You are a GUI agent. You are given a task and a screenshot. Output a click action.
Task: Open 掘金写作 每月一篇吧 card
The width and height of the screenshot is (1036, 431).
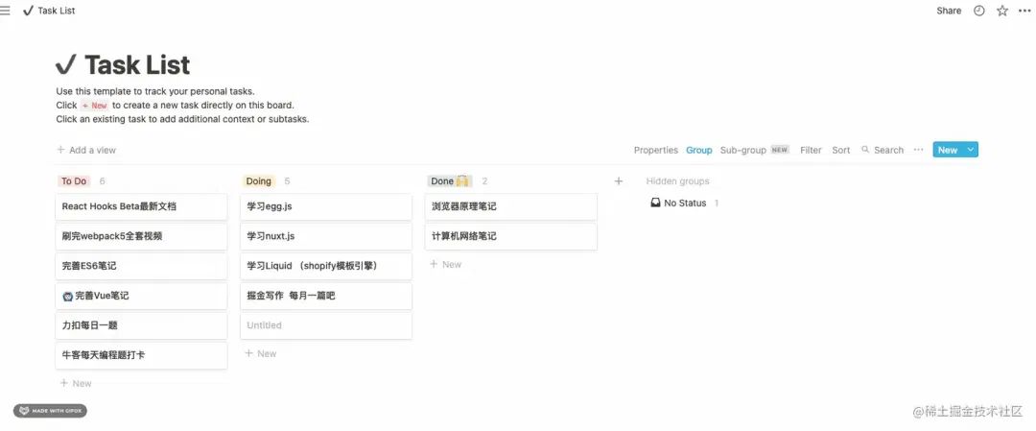[326, 297]
